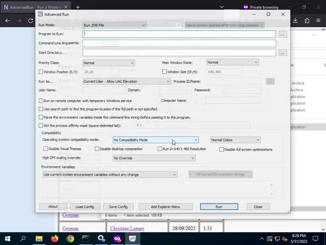326x245 pixels.
Task: Click the Save Config button
Action: 118,207
